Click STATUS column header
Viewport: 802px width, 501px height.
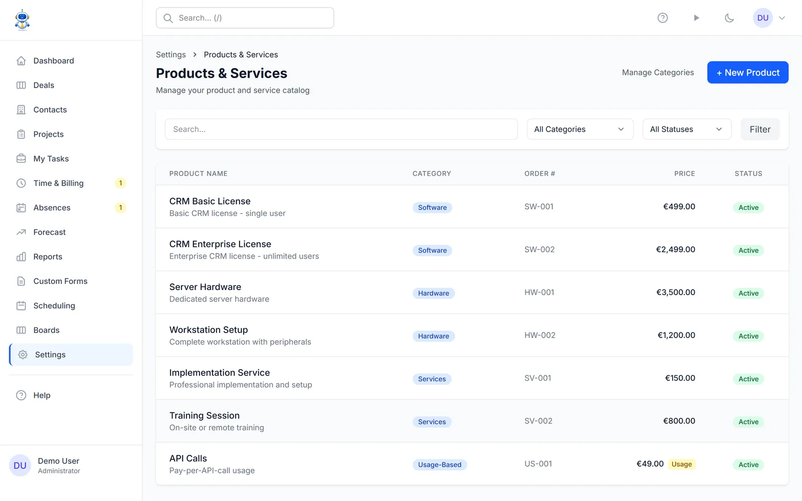tap(748, 173)
